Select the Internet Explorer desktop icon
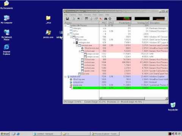 [6, 49]
